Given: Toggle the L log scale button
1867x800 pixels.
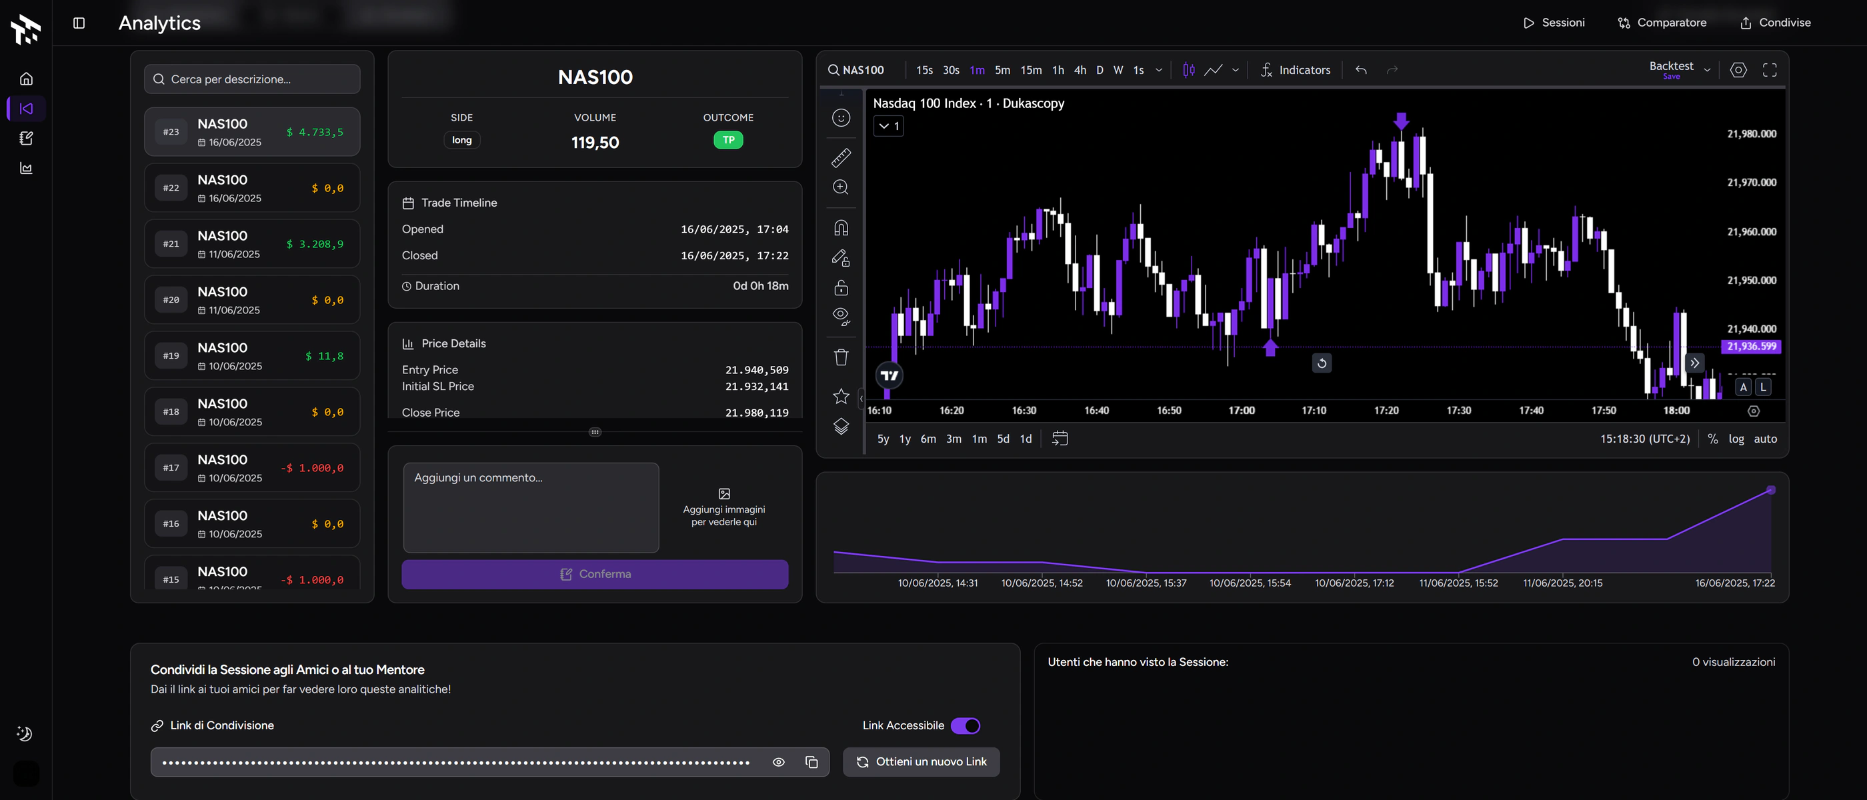Looking at the screenshot, I should (x=1764, y=387).
